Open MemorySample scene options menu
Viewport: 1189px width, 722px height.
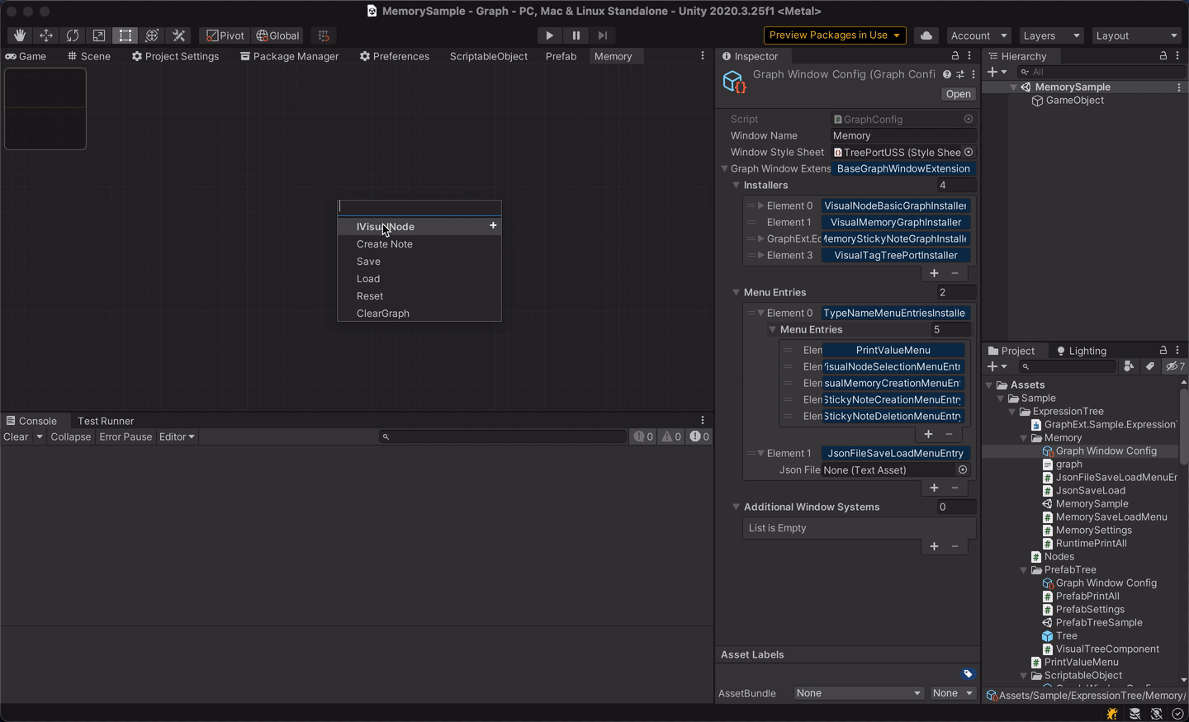click(1179, 87)
